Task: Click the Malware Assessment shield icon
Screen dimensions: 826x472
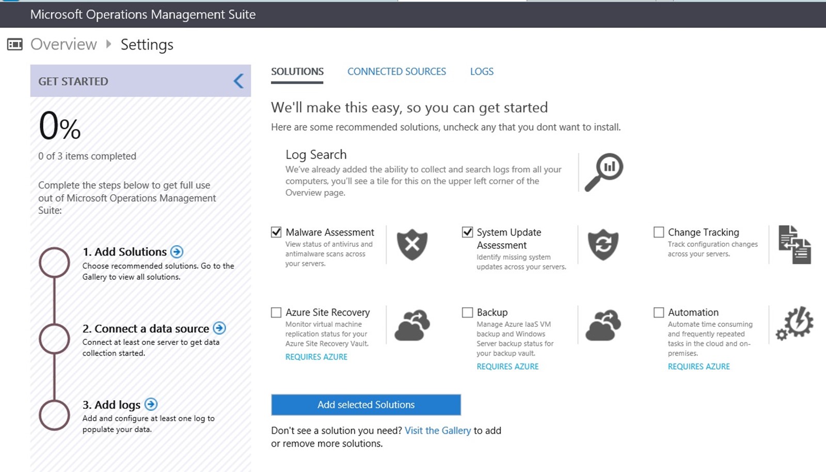Action: pos(412,245)
